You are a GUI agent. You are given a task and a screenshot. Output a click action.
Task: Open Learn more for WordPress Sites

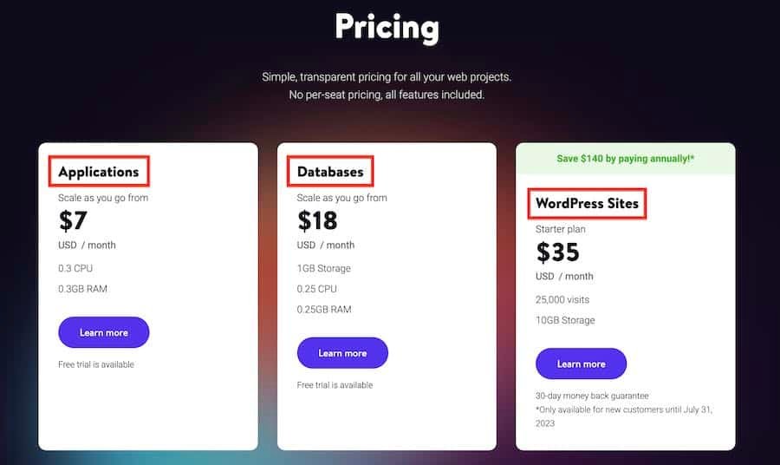pyautogui.click(x=581, y=363)
